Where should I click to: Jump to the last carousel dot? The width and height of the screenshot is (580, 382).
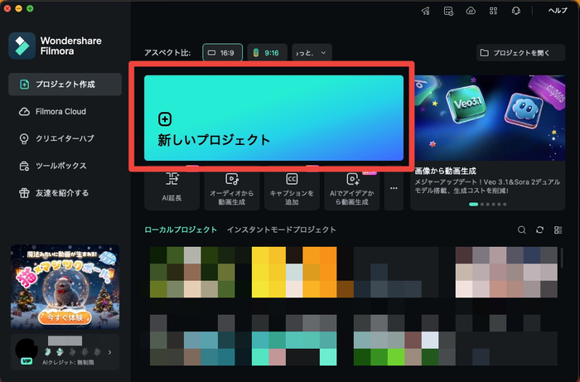(505, 204)
